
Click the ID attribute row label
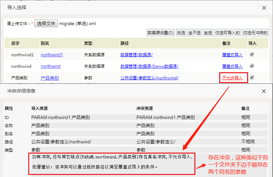[7, 118]
